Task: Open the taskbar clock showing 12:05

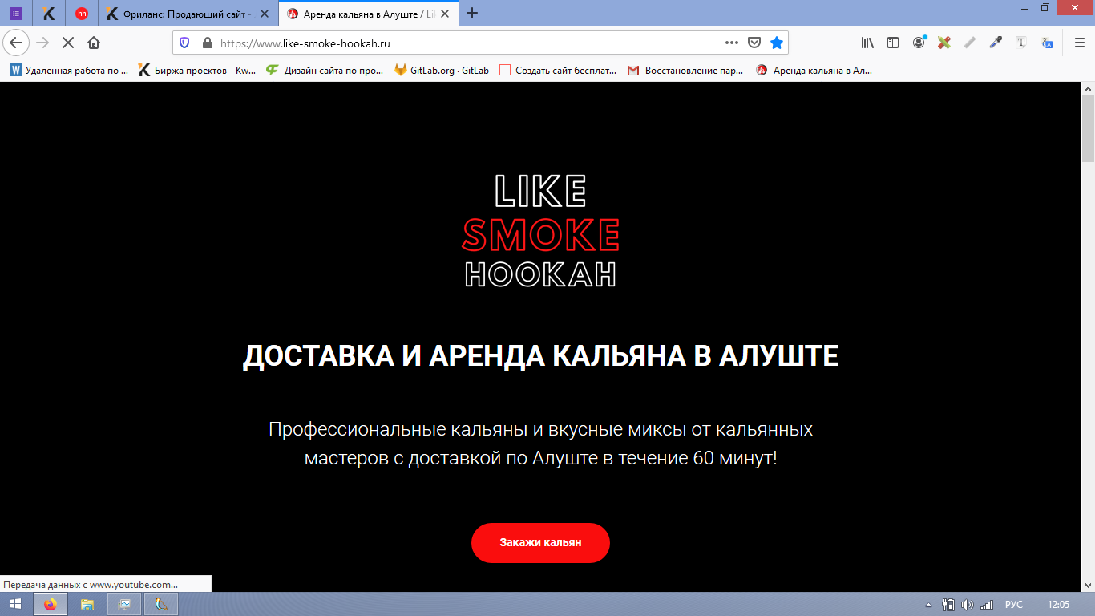Action: pyautogui.click(x=1059, y=605)
